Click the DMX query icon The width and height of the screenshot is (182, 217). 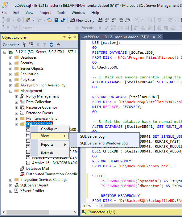(x=114, y=20)
